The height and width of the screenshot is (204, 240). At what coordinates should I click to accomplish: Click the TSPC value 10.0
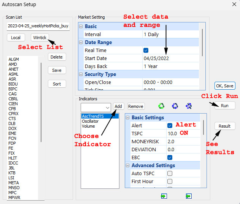[x=172, y=133]
